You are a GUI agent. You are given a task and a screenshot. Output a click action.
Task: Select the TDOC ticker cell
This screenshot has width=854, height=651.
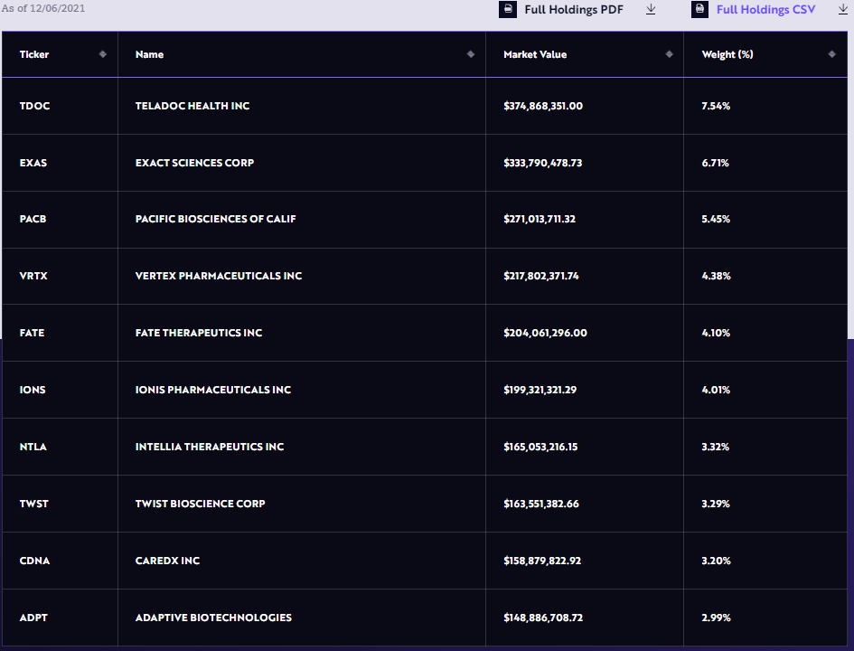[x=35, y=106]
